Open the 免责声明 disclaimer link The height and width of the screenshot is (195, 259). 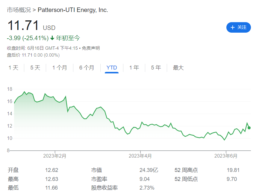(x=91, y=48)
